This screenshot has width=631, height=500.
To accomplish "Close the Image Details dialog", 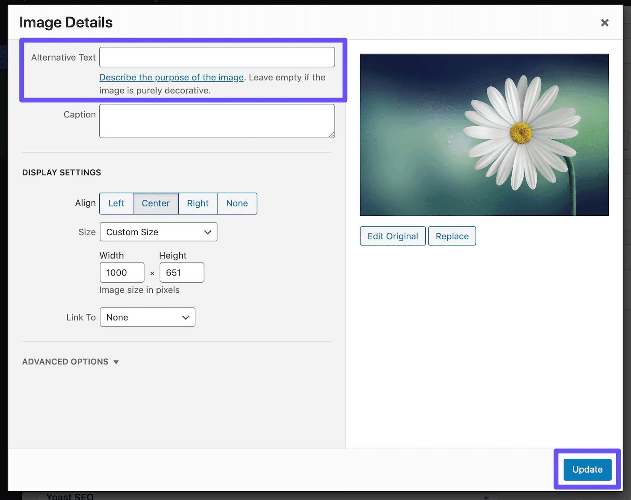I will pos(604,23).
